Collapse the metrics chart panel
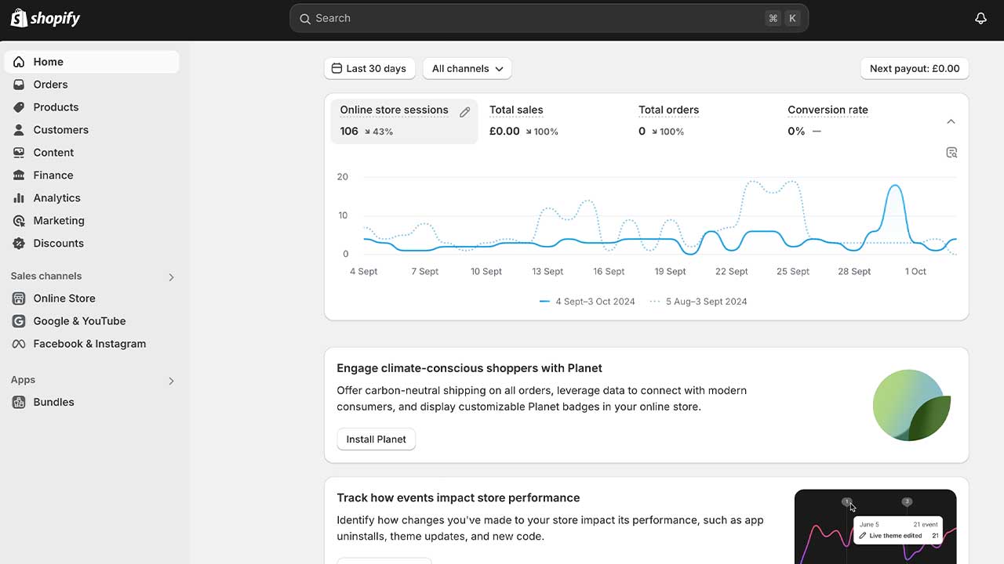Screen dimensions: 1004x564 (x=951, y=121)
